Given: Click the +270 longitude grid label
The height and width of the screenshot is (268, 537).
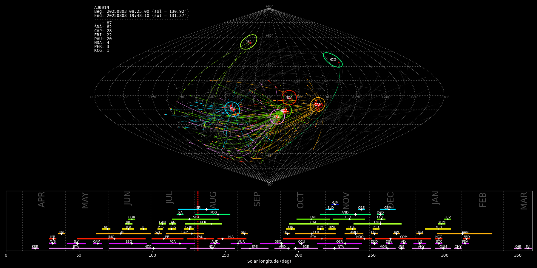Looking at the screenshot, I should pos(356,97).
